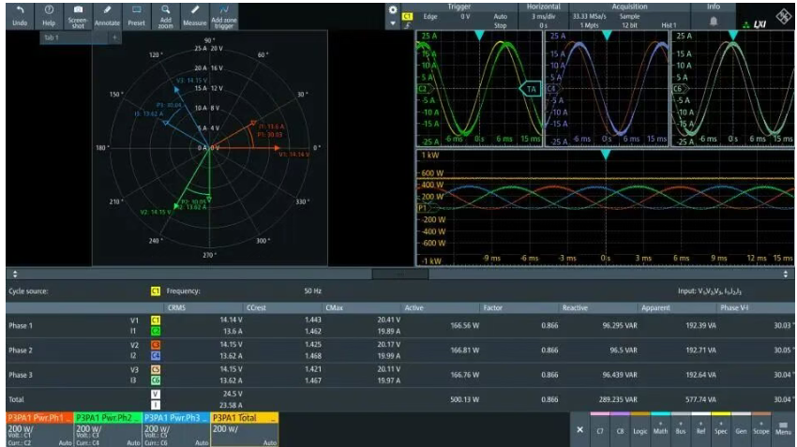The width and height of the screenshot is (797, 447).
Task: Toggle channel C8
Action: pyautogui.click(x=620, y=430)
